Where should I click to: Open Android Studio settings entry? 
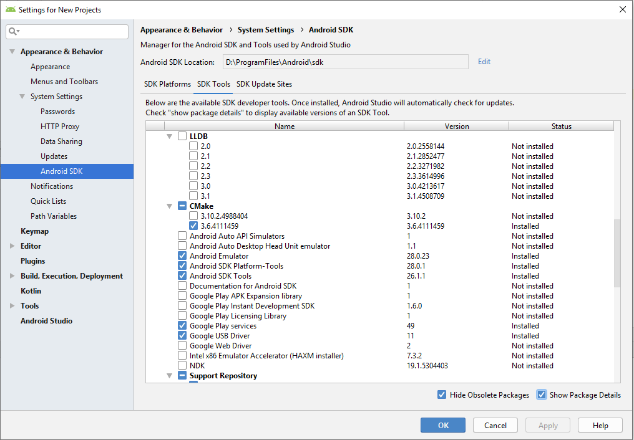click(47, 320)
